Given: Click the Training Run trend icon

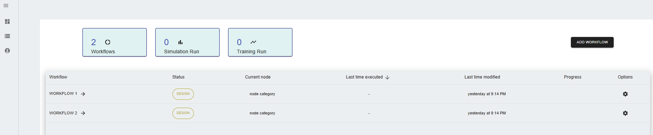Looking at the screenshot, I should (253, 42).
